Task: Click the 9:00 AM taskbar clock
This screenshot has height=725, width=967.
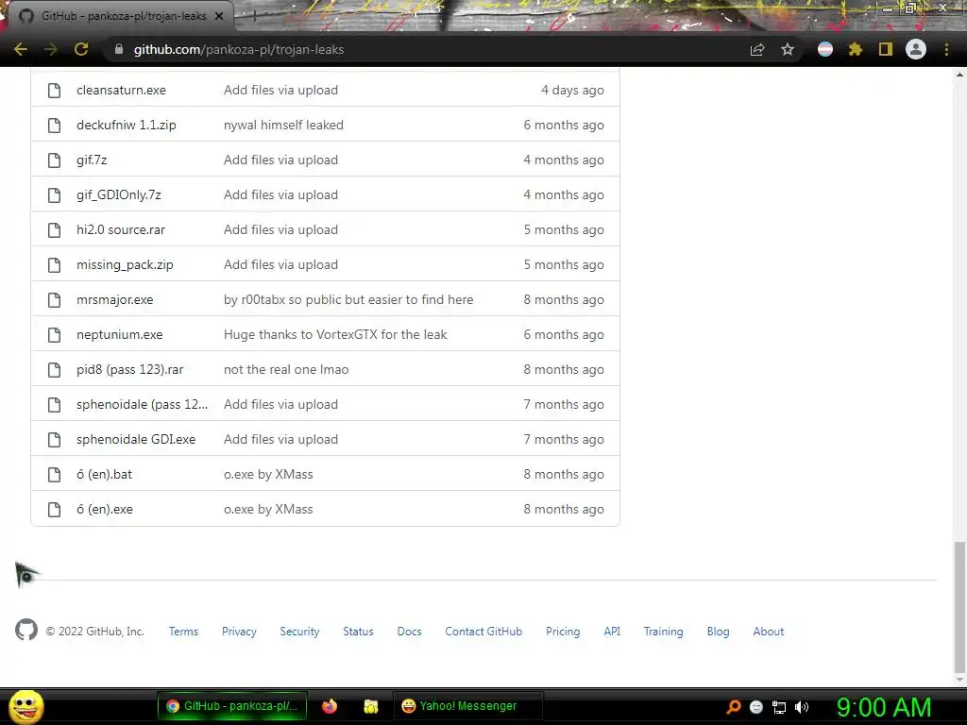Action: coord(884,707)
